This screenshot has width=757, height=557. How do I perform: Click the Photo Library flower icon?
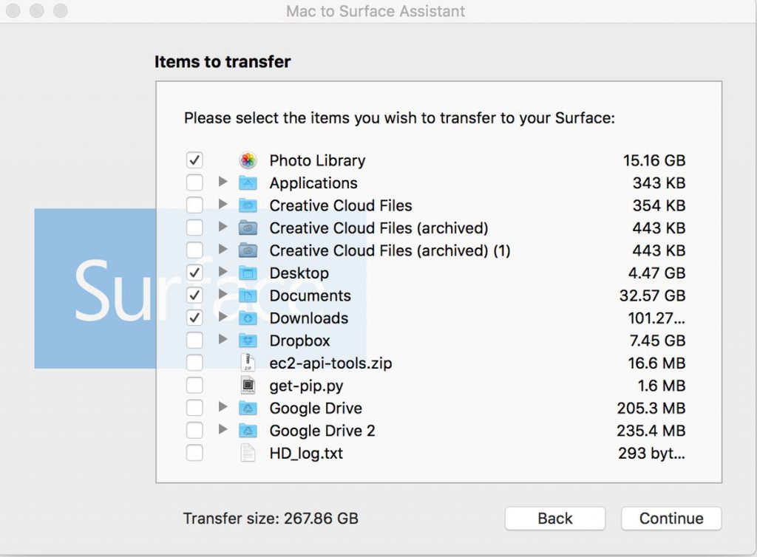pyautogui.click(x=248, y=160)
